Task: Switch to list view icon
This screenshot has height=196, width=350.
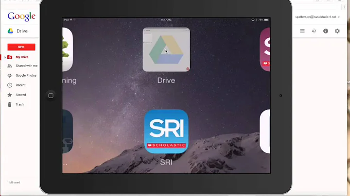Action: [302, 31]
